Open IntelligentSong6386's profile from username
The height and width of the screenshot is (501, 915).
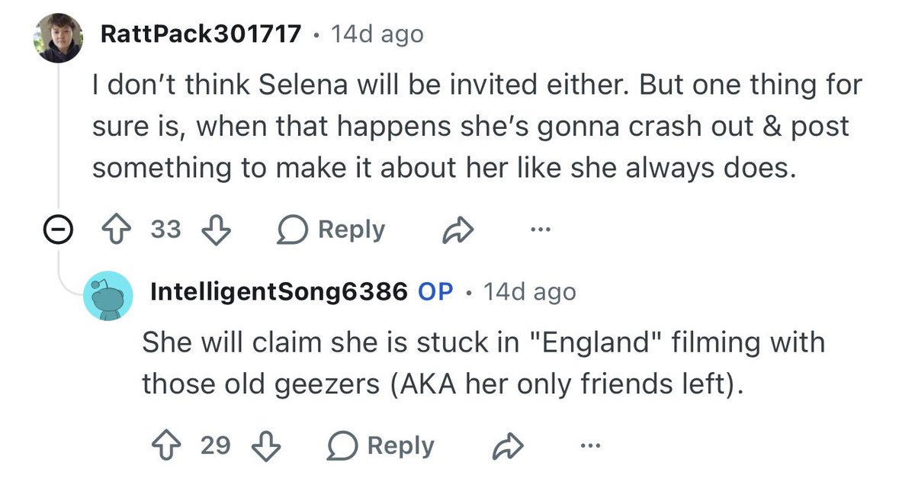(280, 292)
